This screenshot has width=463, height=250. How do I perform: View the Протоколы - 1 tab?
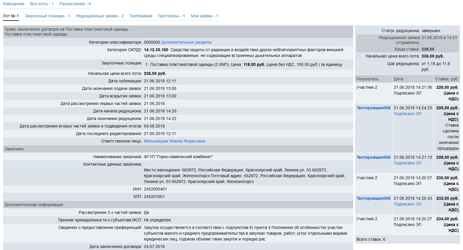coord(171,16)
